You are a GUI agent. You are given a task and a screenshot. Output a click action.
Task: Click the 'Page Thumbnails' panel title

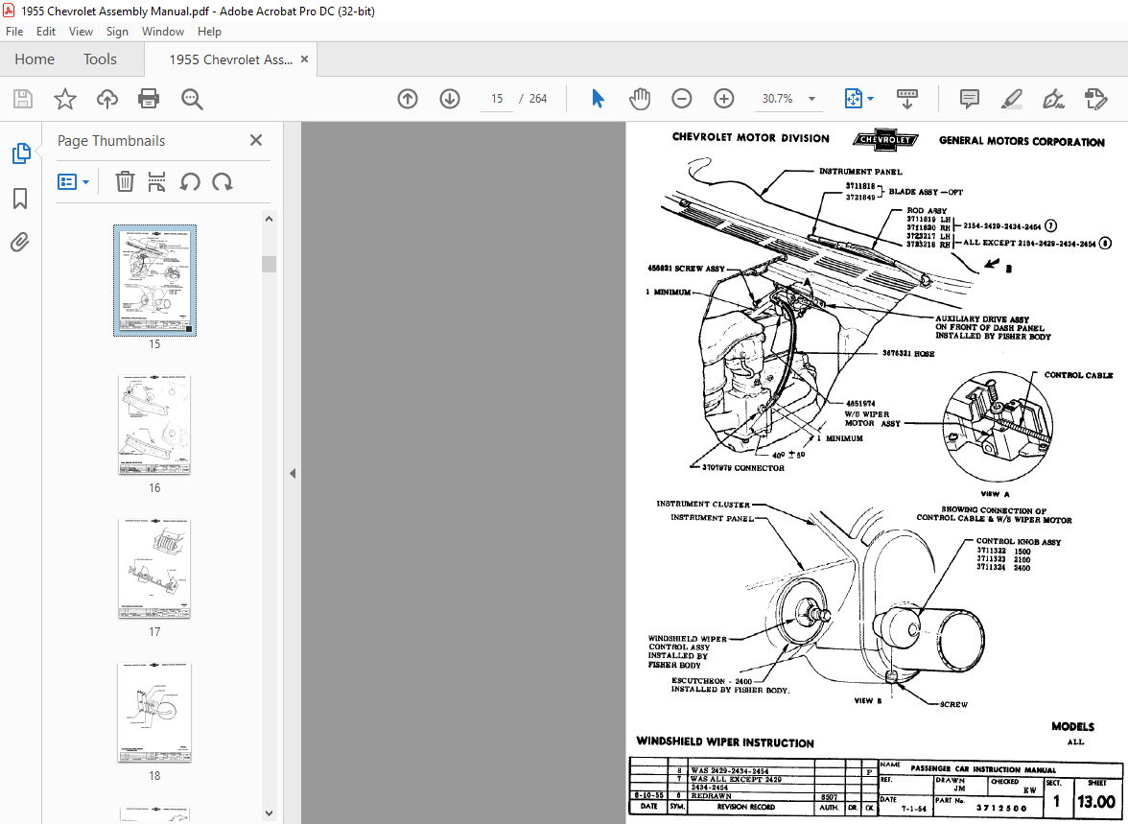coord(111,141)
